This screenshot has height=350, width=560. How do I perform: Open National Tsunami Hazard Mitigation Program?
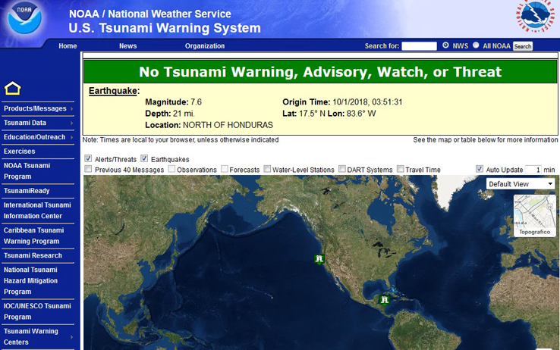[30, 280]
